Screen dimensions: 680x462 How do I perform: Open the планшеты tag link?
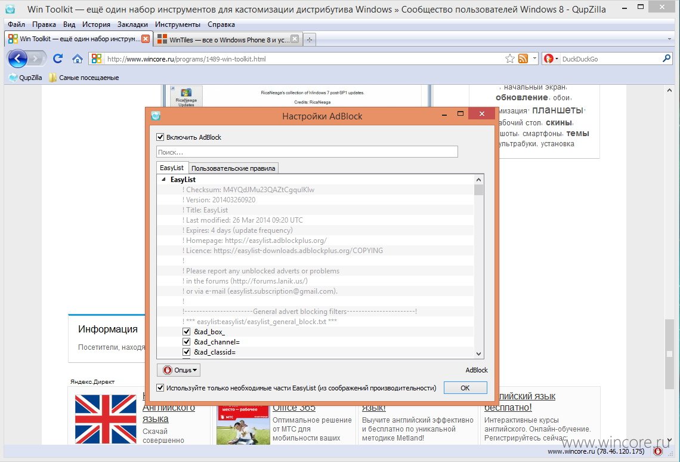[558, 110]
